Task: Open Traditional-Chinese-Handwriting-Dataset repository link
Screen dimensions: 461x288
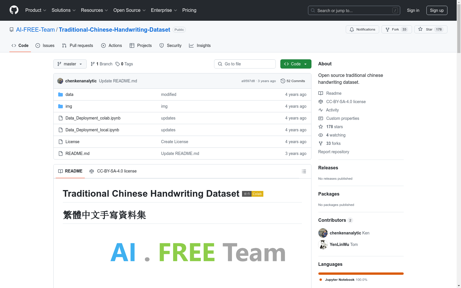Action: click(114, 30)
